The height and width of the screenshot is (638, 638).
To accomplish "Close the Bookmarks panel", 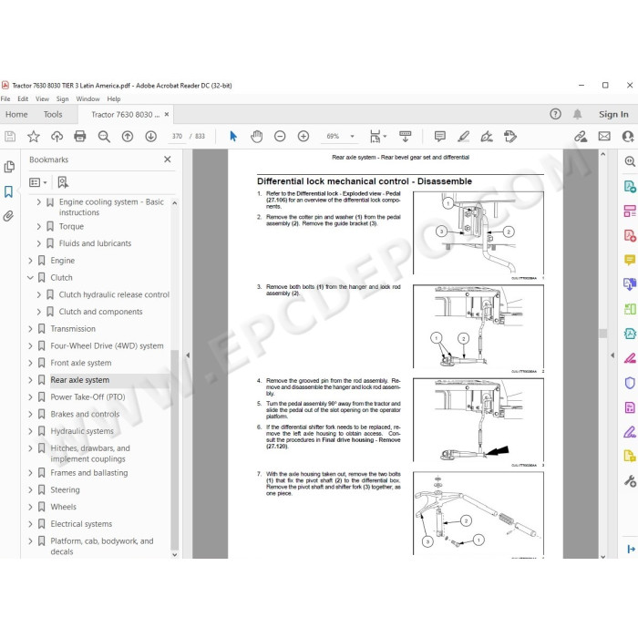I will pyautogui.click(x=167, y=159).
